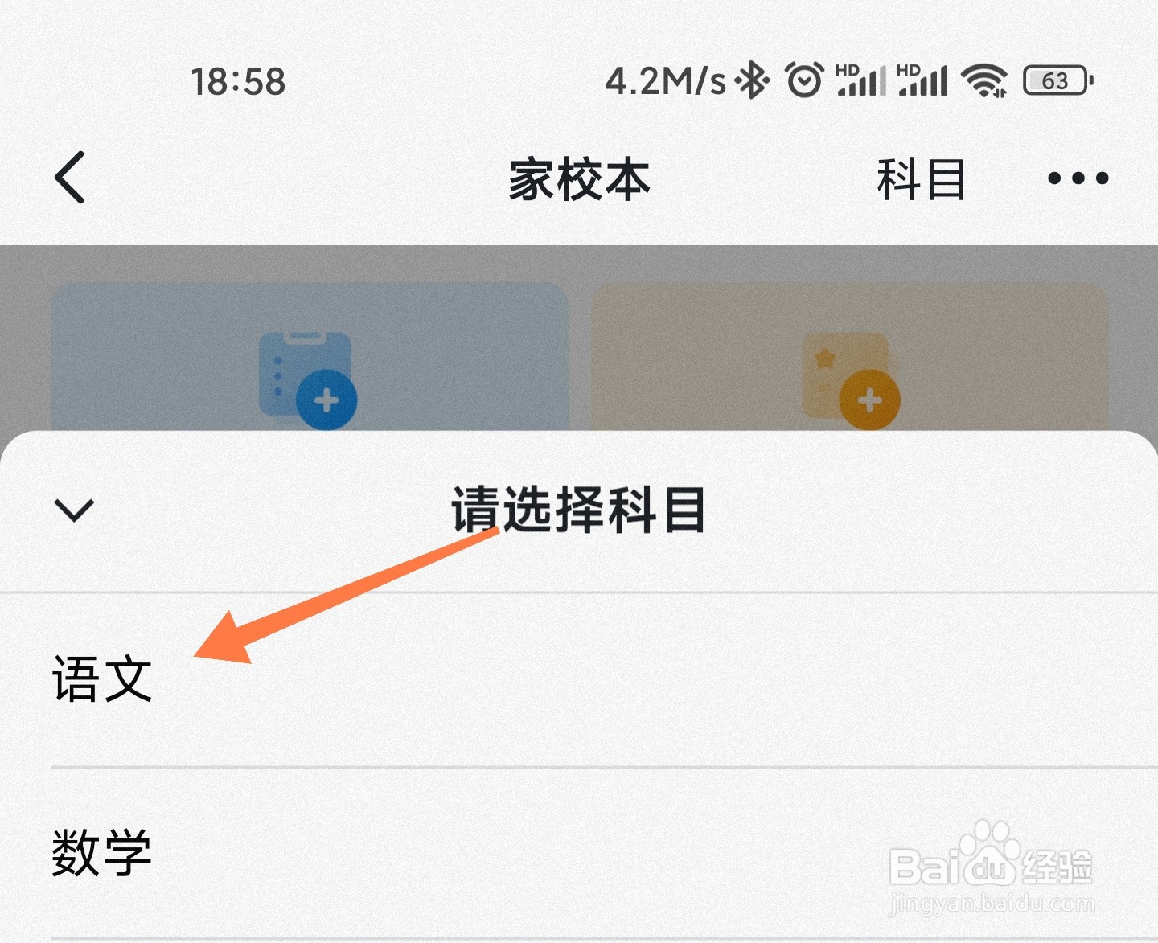1158x943 pixels.
Task: Tap the battery indicator showing 63
Action: (x=1058, y=80)
